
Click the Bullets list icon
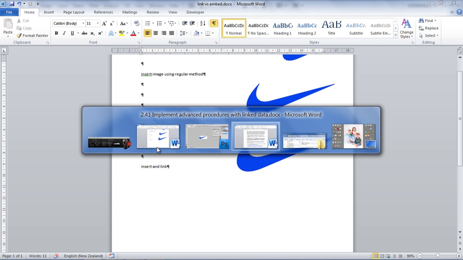[x=148, y=23]
